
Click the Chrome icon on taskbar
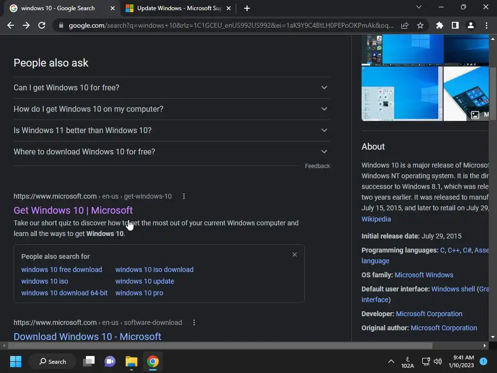click(152, 361)
